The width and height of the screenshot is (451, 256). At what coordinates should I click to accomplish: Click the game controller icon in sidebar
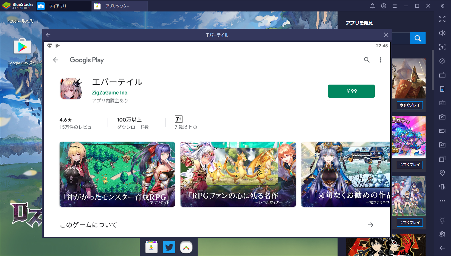coord(442,103)
